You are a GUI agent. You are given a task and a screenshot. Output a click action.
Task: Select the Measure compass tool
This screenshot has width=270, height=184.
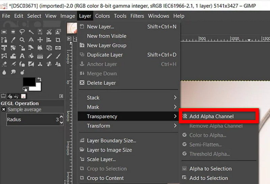click(31, 40)
